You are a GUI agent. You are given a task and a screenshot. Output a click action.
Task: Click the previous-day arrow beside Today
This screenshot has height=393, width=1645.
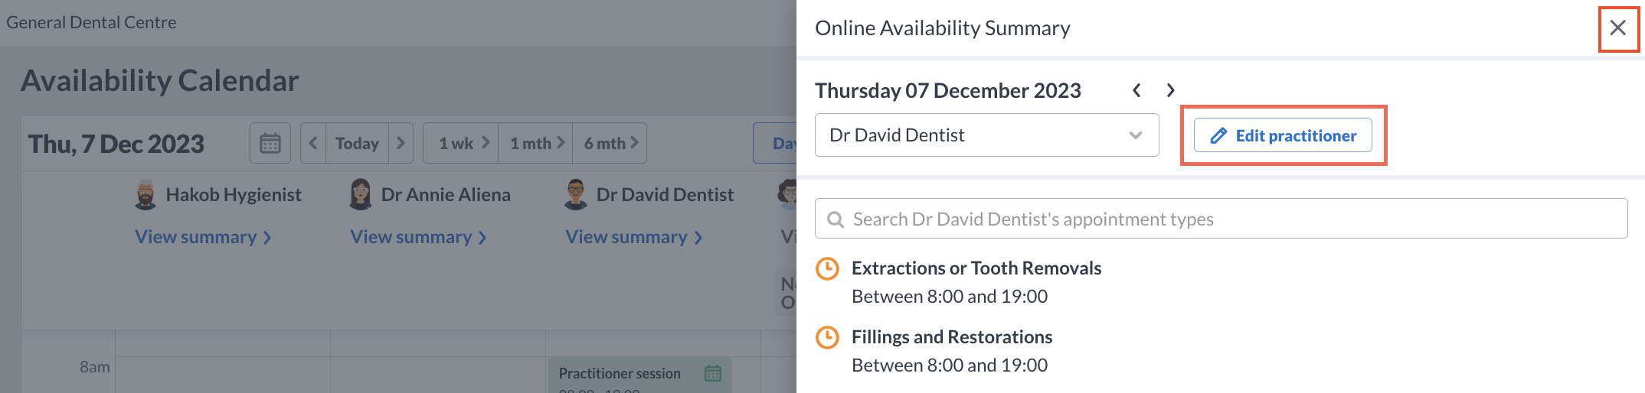click(x=313, y=143)
